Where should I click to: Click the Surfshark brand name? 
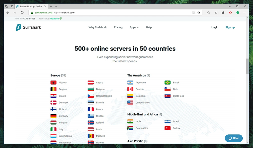click(x=32, y=27)
